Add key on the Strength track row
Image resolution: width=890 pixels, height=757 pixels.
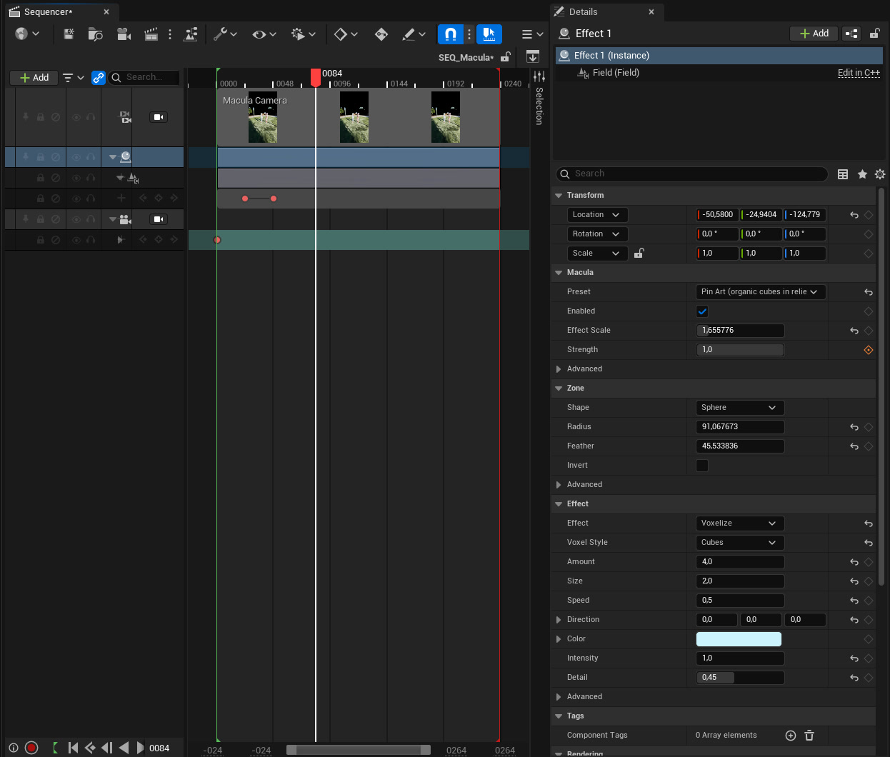(159, 198)
